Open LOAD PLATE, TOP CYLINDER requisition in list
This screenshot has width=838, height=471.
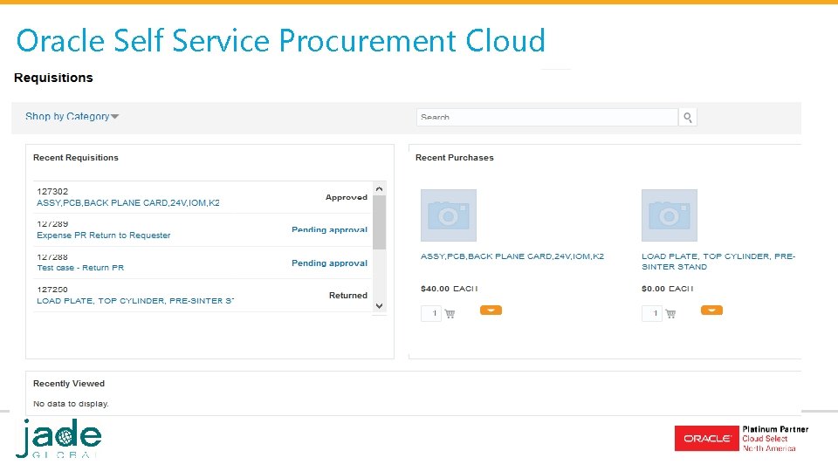pos(135,301)
